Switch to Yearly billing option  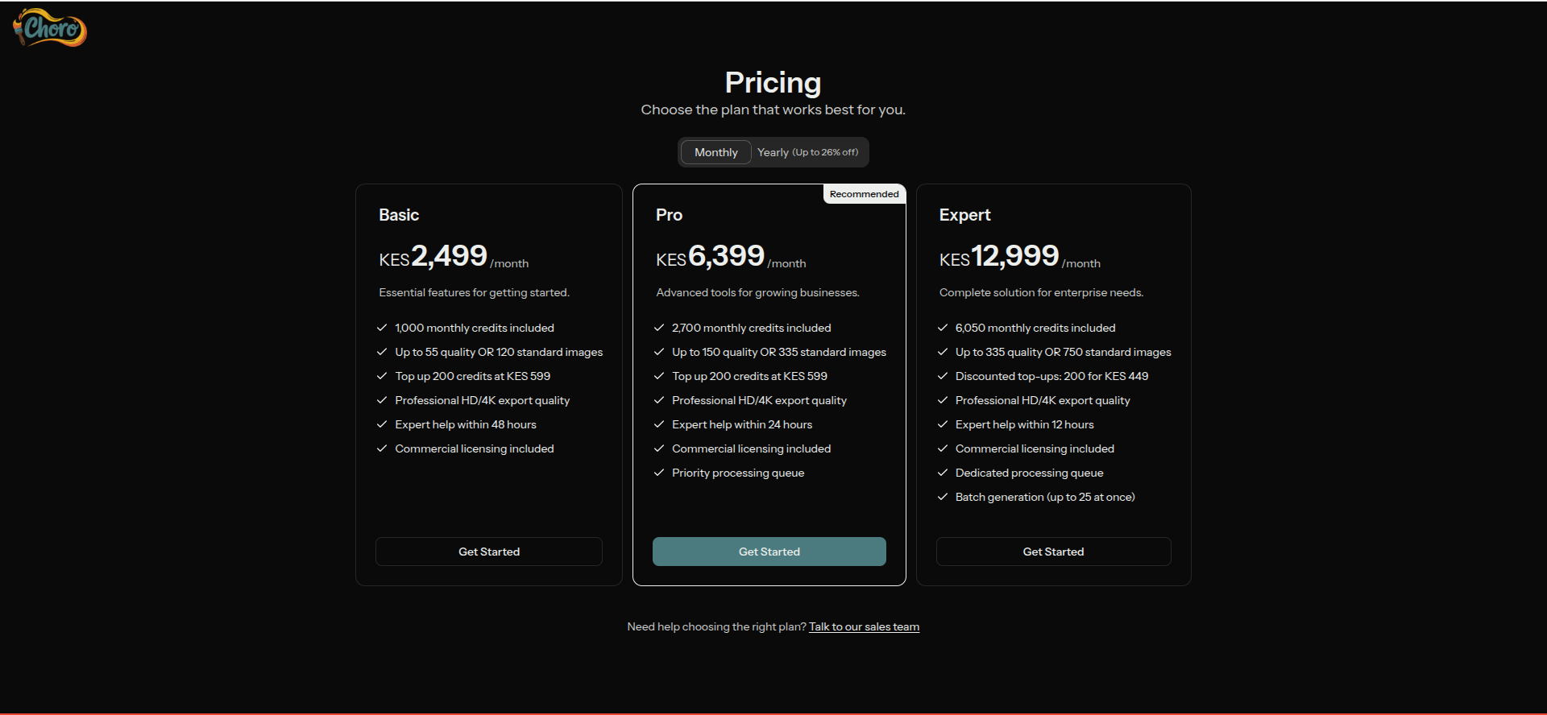click(x=807, y=152)
